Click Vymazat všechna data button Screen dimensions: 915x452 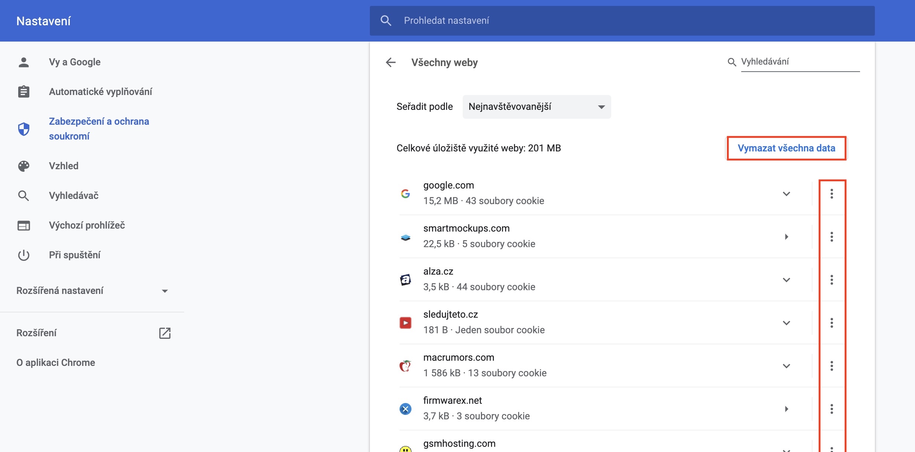click(786, 148)
